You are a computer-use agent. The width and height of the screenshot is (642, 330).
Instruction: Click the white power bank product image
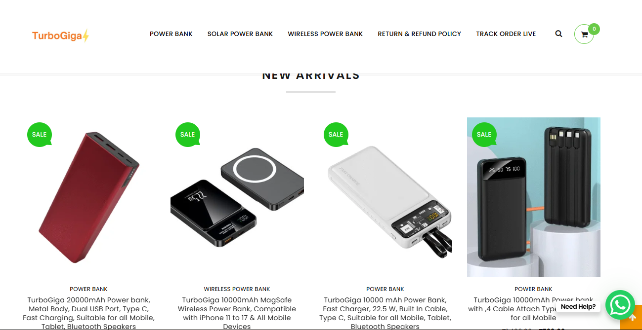tap(385, 197)
